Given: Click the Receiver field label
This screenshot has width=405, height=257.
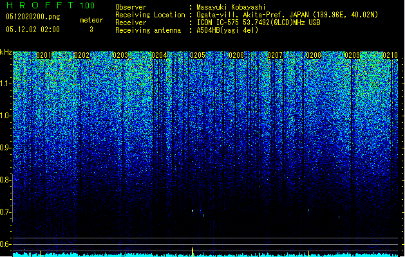Looking at the screenshot, I should 131,22.
